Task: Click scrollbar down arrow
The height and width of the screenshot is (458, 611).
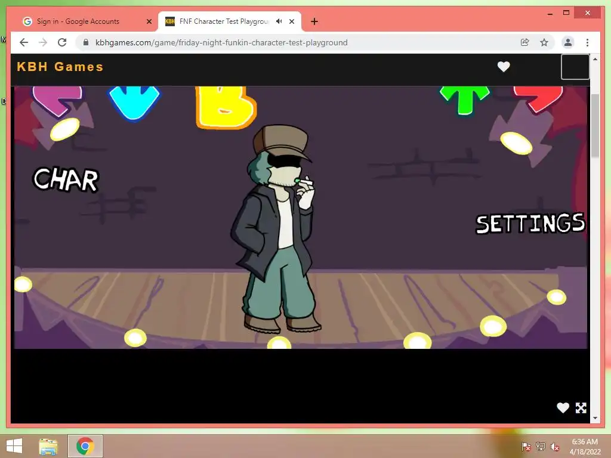Action: click(x=595, y=418)
